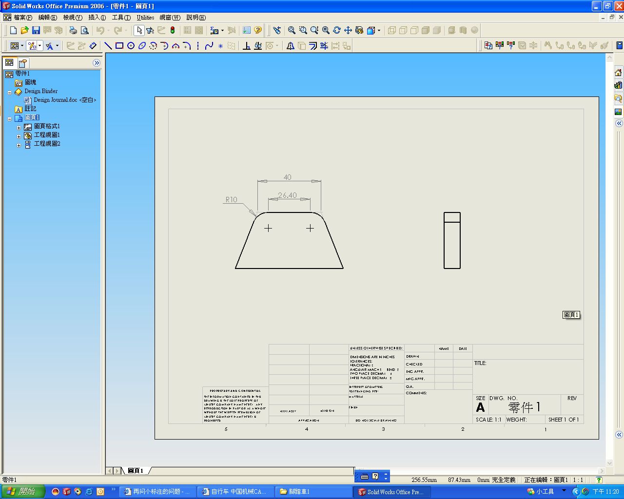The image size is (624, 499).
Task: Click the Rebuild traffic light icon
Action: coord(173,30)
